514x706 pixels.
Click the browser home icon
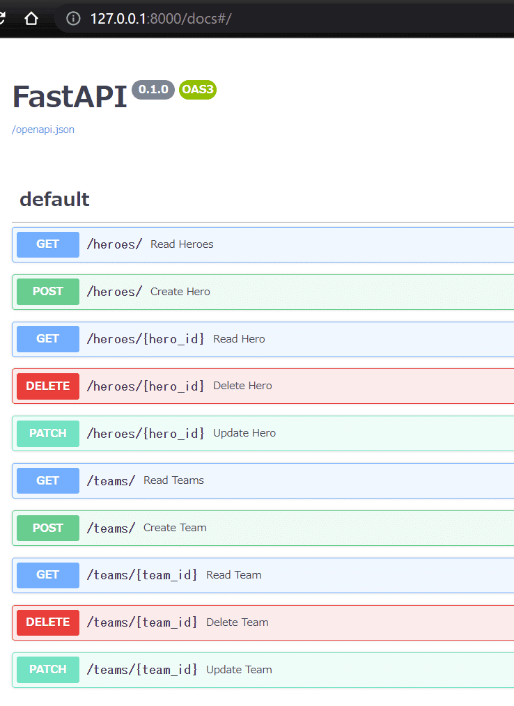(x=31, y=19)
